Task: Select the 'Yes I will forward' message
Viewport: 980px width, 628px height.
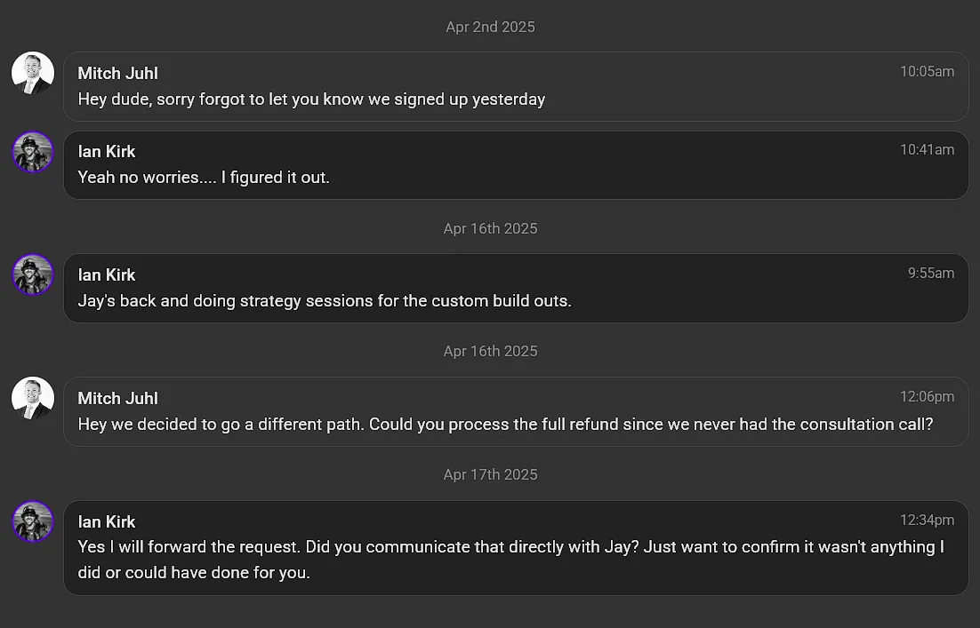Action: pyautogui.click(x=516, y=547)
